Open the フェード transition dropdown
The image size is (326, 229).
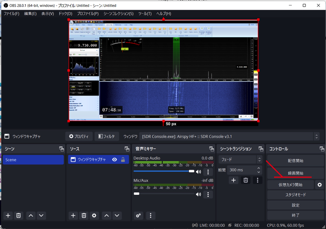click(x=240, y=159)
